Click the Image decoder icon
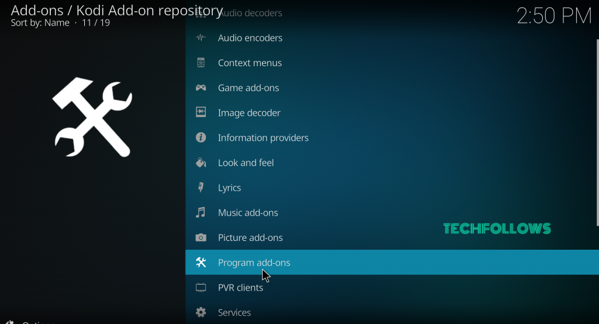The width and height of the screenshot is (599, 324). [201, 112]
